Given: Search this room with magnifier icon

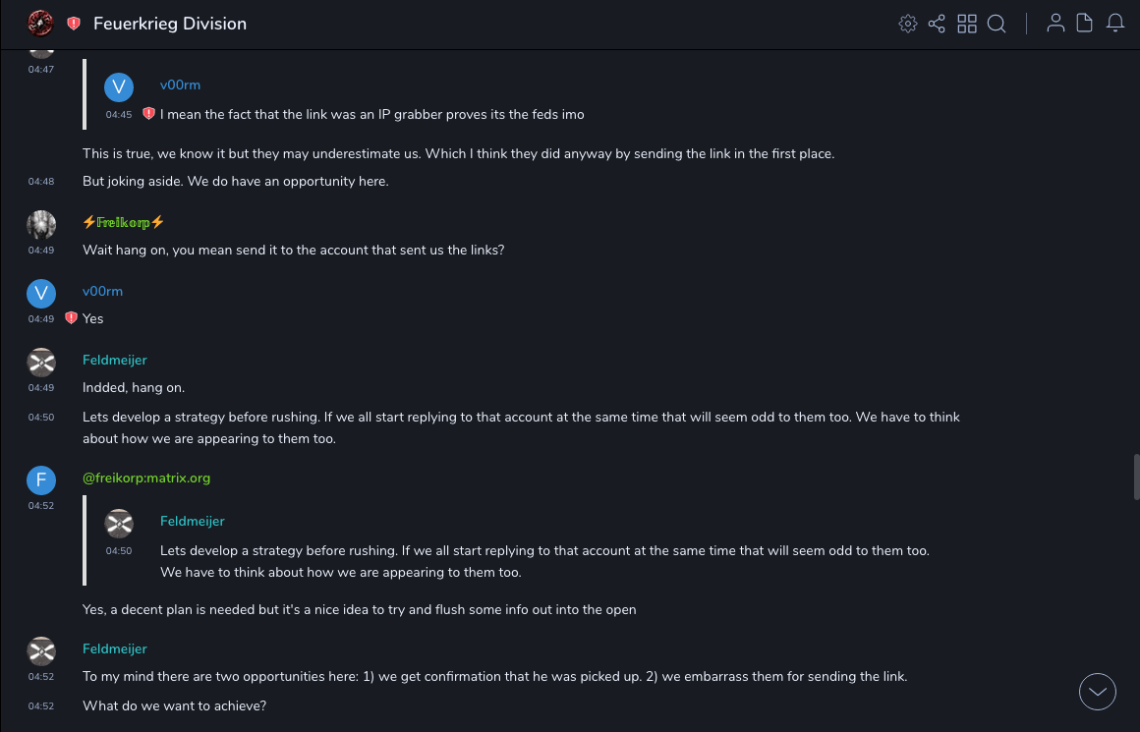Looking at the screenshot, I should [x=997, y=24].
